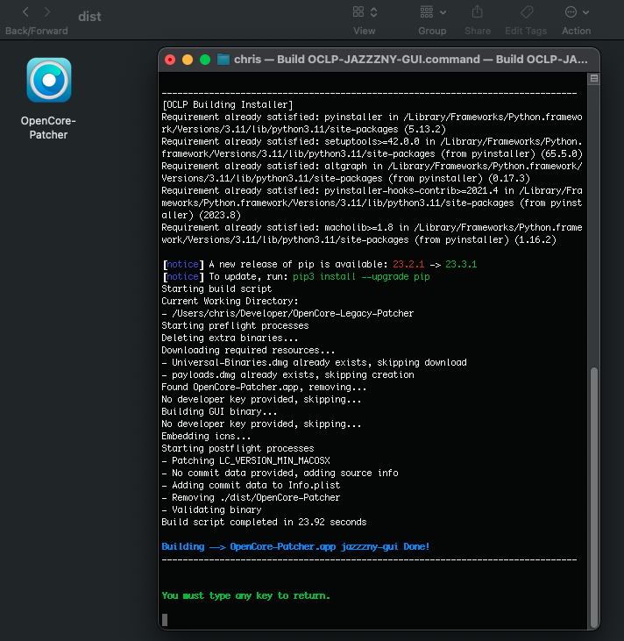Click 'Removing ./dist/OpenCore-Patcher' line
Image resolution: width=624 pixels, height=641 pixels.
251,497
